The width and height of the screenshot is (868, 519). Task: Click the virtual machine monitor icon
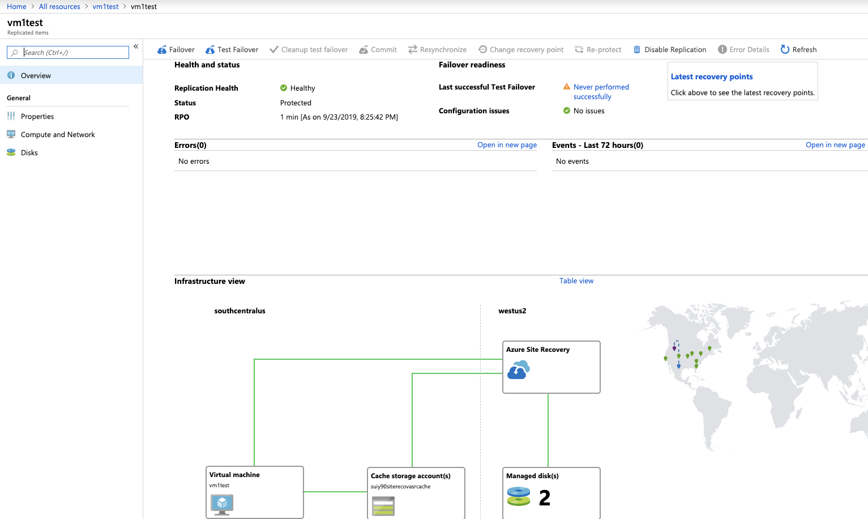222,504
